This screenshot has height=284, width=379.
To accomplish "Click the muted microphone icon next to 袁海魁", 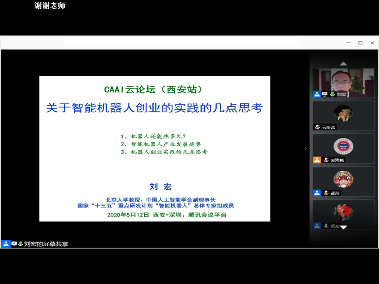I will [326, 160].
